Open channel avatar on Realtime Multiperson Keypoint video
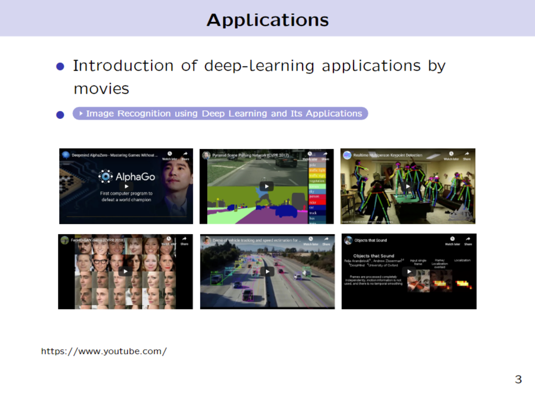Image resolution: width=535 pixels, height=400 pixels. [x=347, y=155]
